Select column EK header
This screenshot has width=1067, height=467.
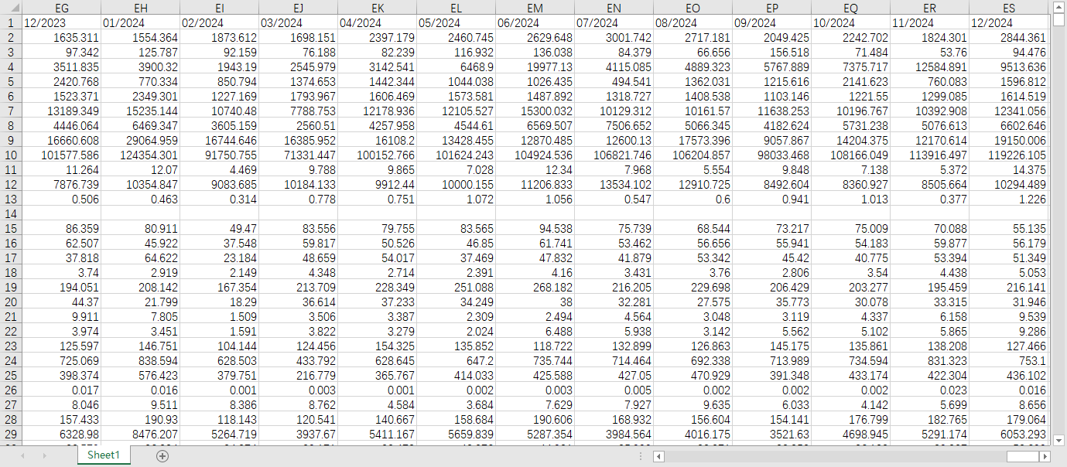pyautogui.click(x=377, y=8)
